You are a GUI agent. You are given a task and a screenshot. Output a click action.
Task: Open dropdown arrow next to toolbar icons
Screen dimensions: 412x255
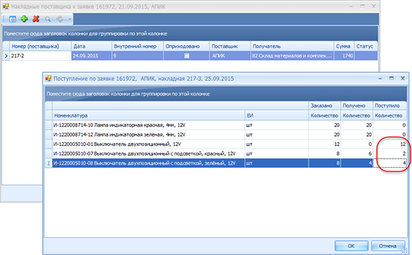69,19
